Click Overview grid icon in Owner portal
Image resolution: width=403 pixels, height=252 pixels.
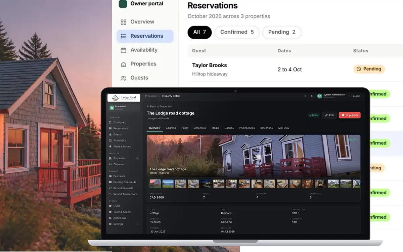[124, 22]
